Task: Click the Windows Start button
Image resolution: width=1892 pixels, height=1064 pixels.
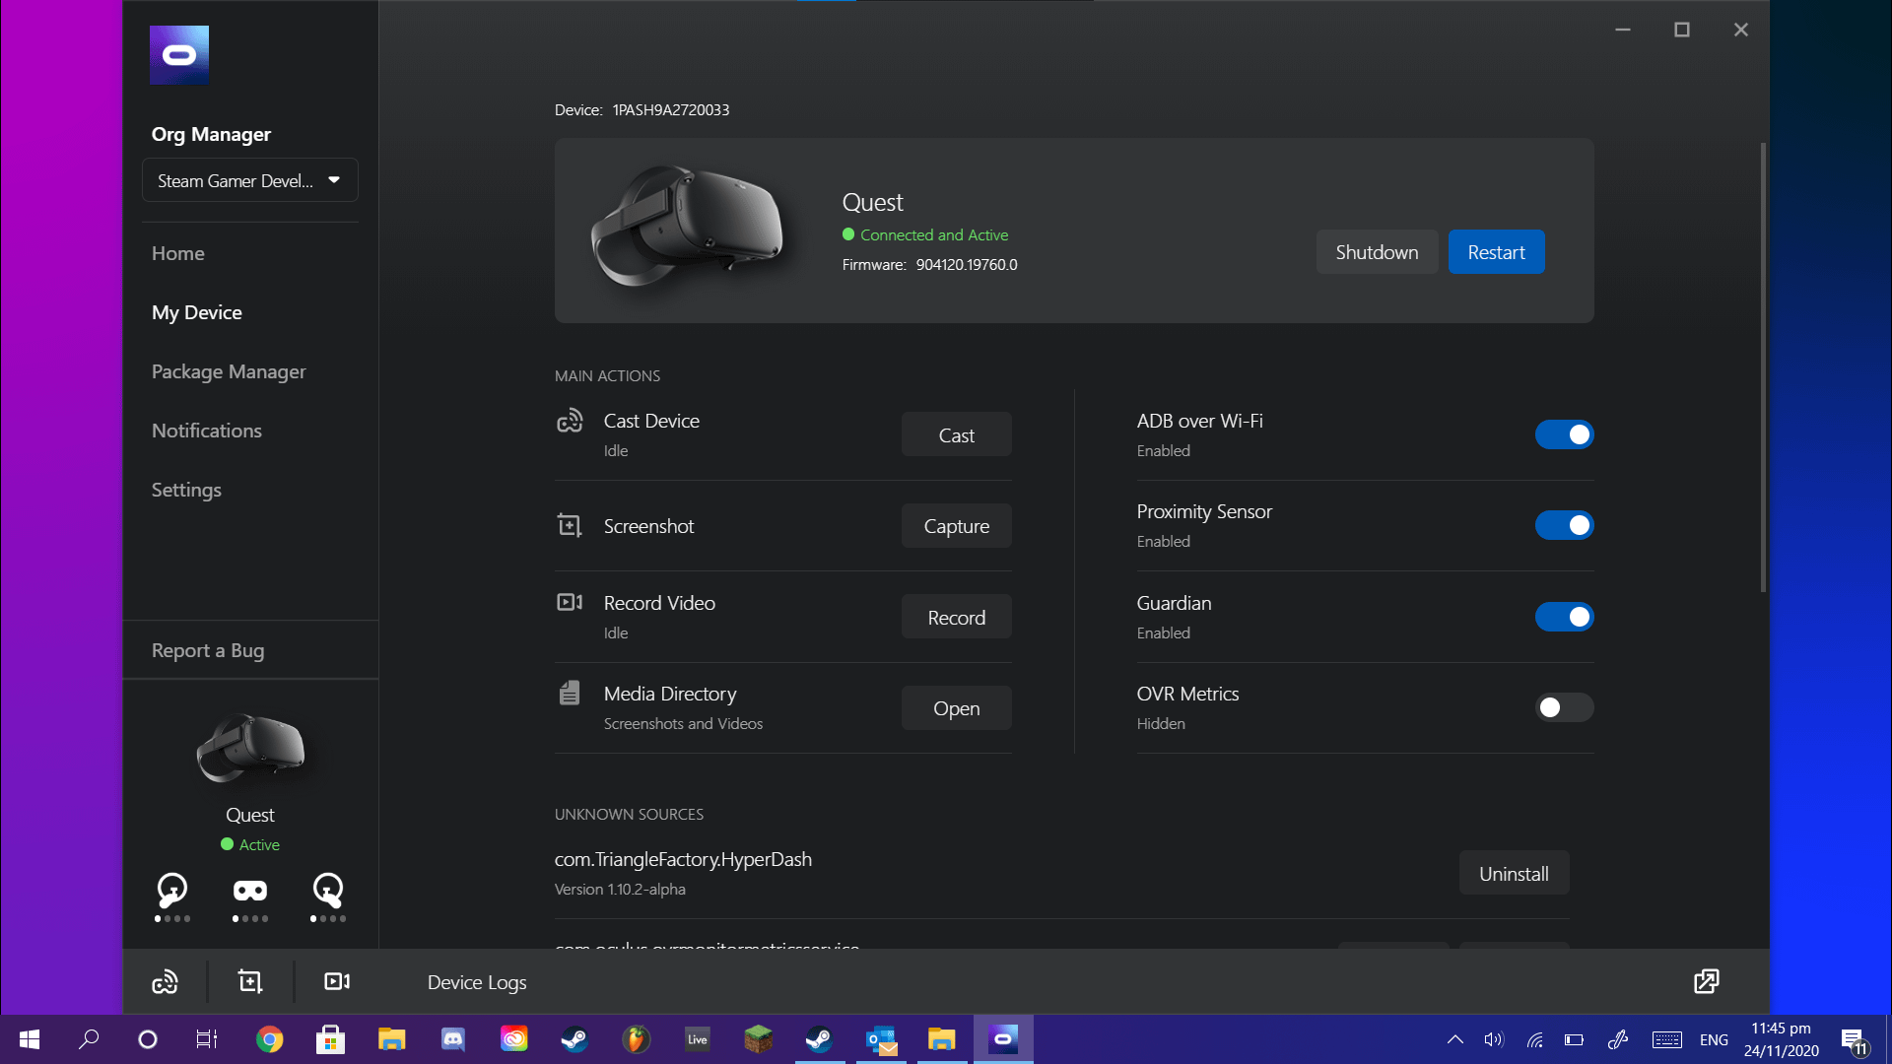Action: (30, 1039)
